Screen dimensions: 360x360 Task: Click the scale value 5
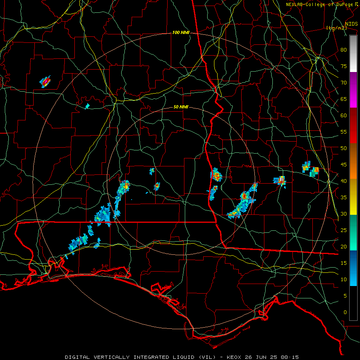pos(345,296)
